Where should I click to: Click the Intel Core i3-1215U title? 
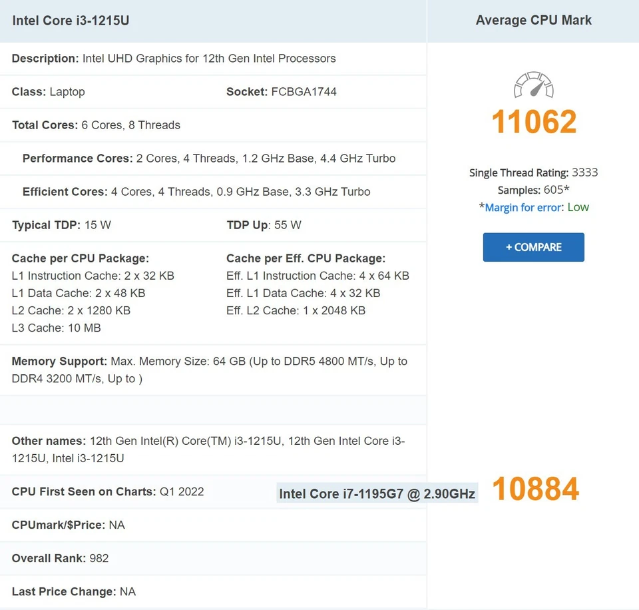(71, 21)
